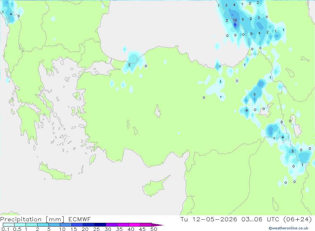Screen dimensions: 315x231
Task: Click the '45' legend scale label
Action: click(x=142, y=229)
